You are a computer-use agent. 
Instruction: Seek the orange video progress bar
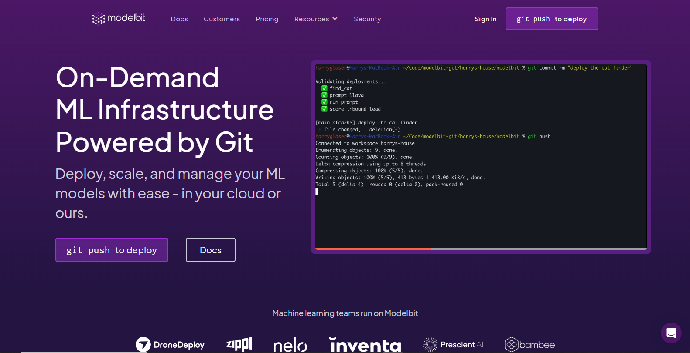click(373, 249)
